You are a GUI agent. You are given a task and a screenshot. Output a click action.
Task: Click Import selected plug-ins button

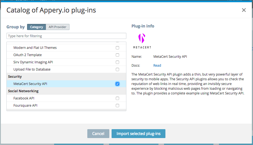(138, 134)
